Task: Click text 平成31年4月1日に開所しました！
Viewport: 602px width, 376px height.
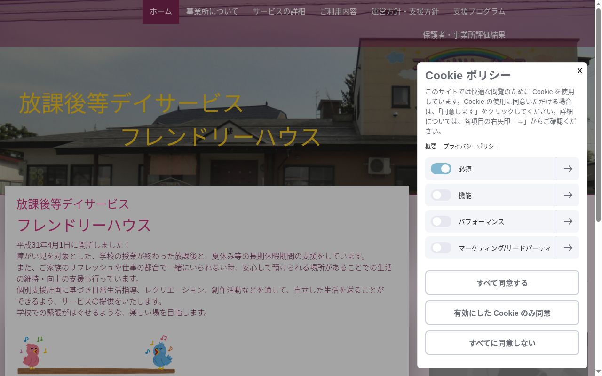Action: point(73,245)
